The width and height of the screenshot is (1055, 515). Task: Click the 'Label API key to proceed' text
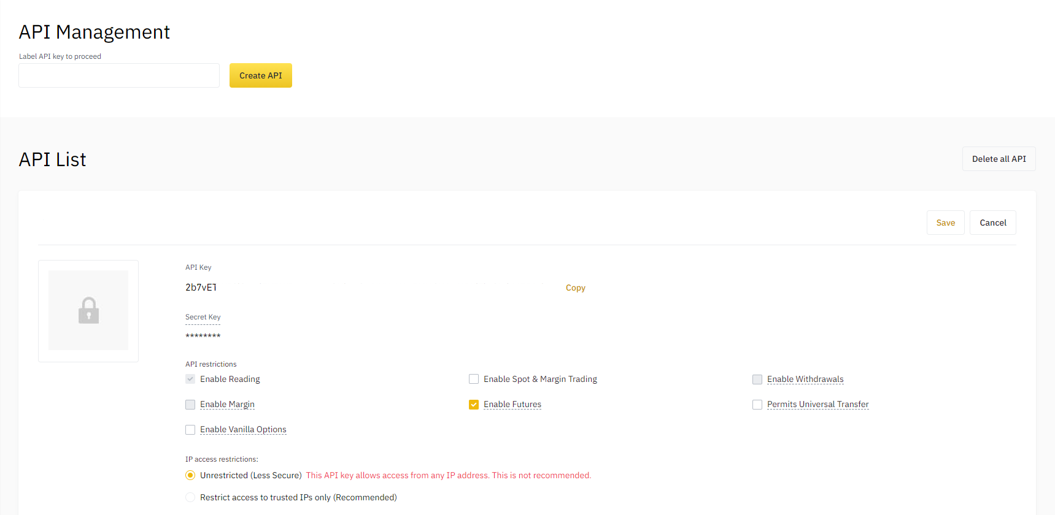(60, 56)
